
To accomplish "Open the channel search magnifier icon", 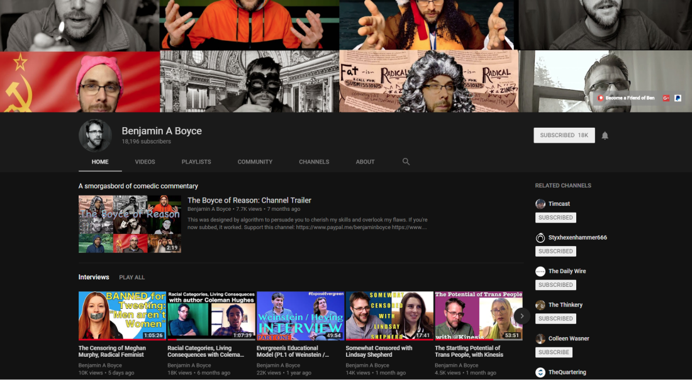I will tap(406, 162).
